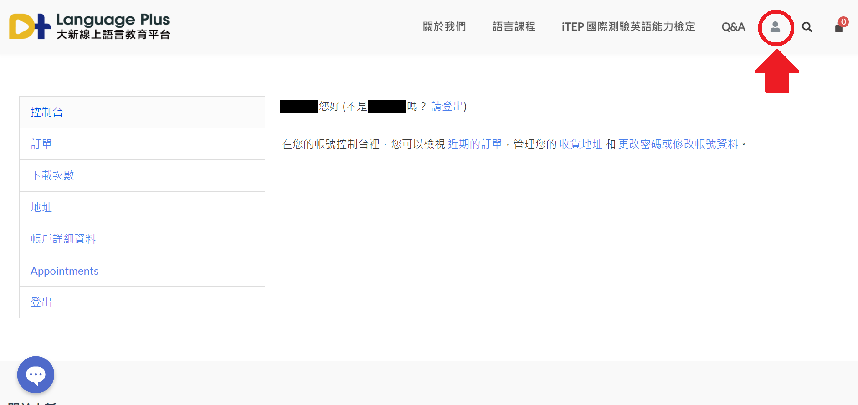Follow the 更改密碼或修改帳號資料 link
The width and height of the screenshot is (858, 405).
click(x=678, y=144)
